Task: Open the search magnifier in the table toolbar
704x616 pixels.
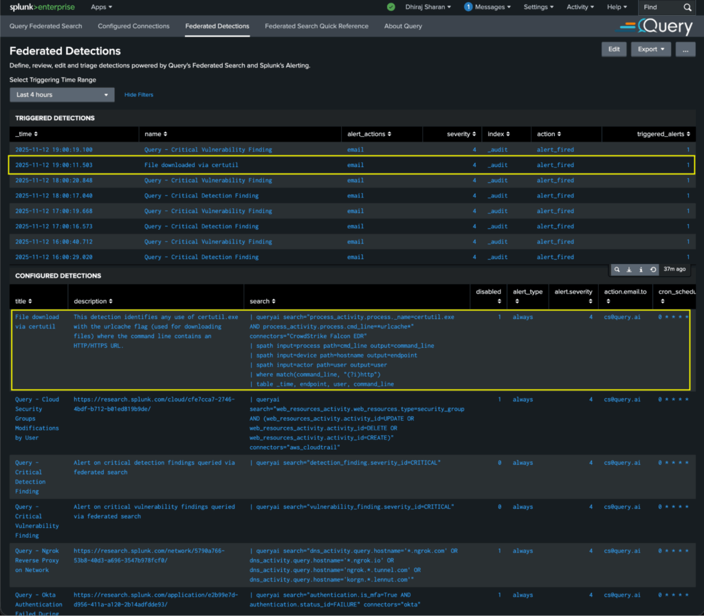Action: coord(617,269)
